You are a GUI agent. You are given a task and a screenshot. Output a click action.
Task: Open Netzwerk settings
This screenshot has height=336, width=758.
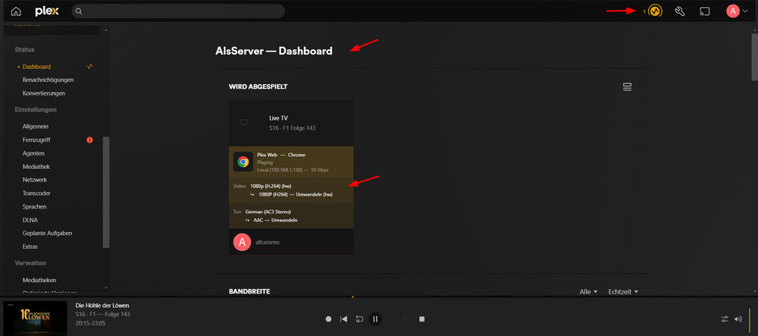tap(34, 179)
